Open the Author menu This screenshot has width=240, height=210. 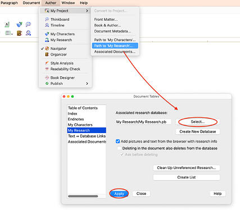click(51, 3)
